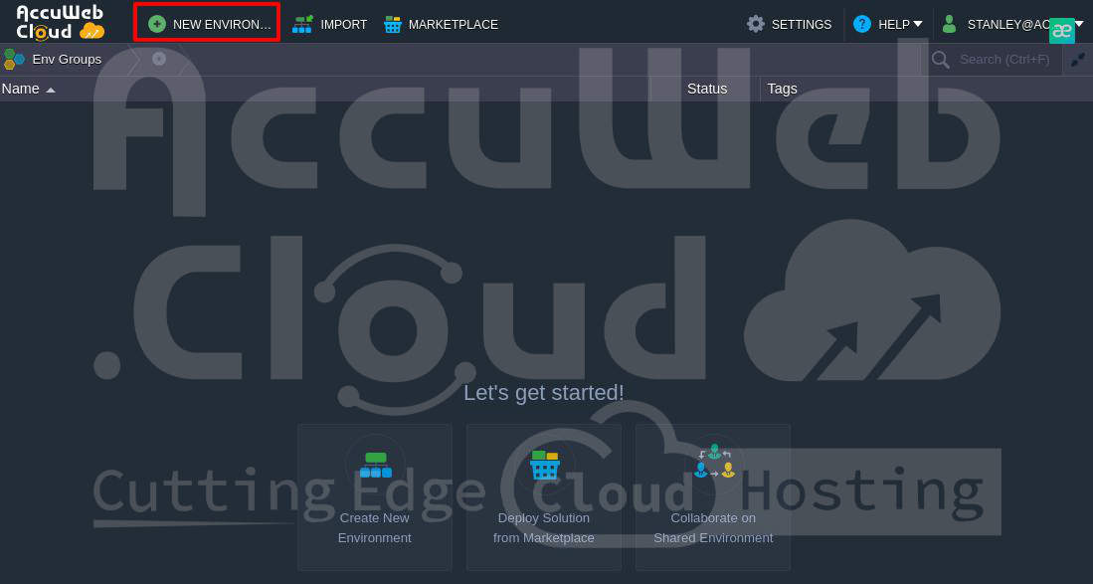The image size is (1093, 584).
Task: Click the search magnifier icon
Action: pos(940,60)
